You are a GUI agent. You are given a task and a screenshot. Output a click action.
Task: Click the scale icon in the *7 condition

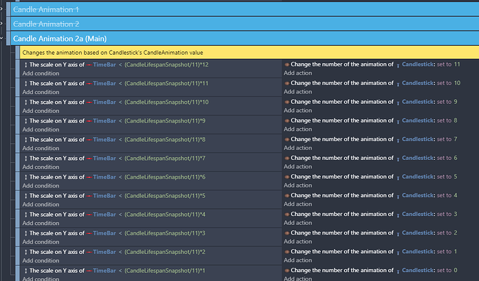point(26,158)
